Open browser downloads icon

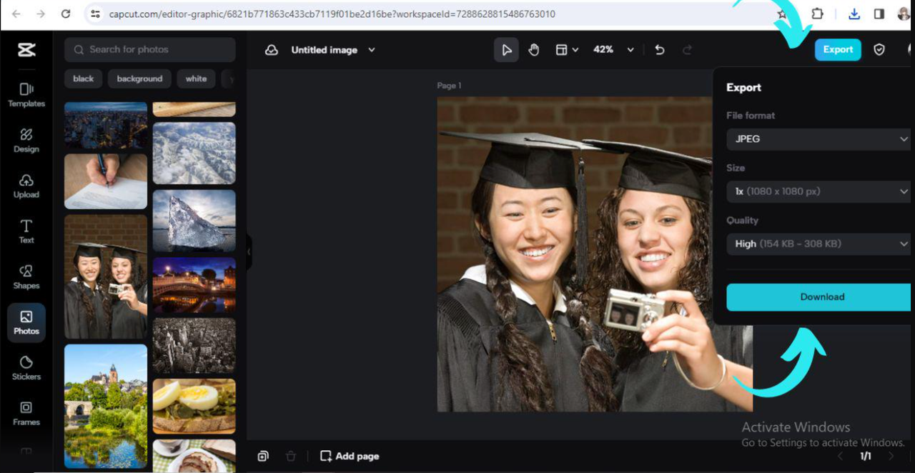point(854,14)
